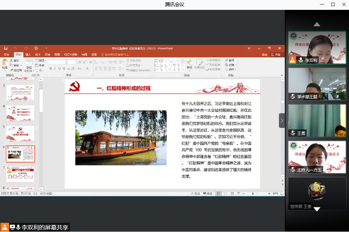The width and height of the screenshot is (349, 232).
Task: Click the 李双利的屏幕共享 label
Action: [45, 227]
